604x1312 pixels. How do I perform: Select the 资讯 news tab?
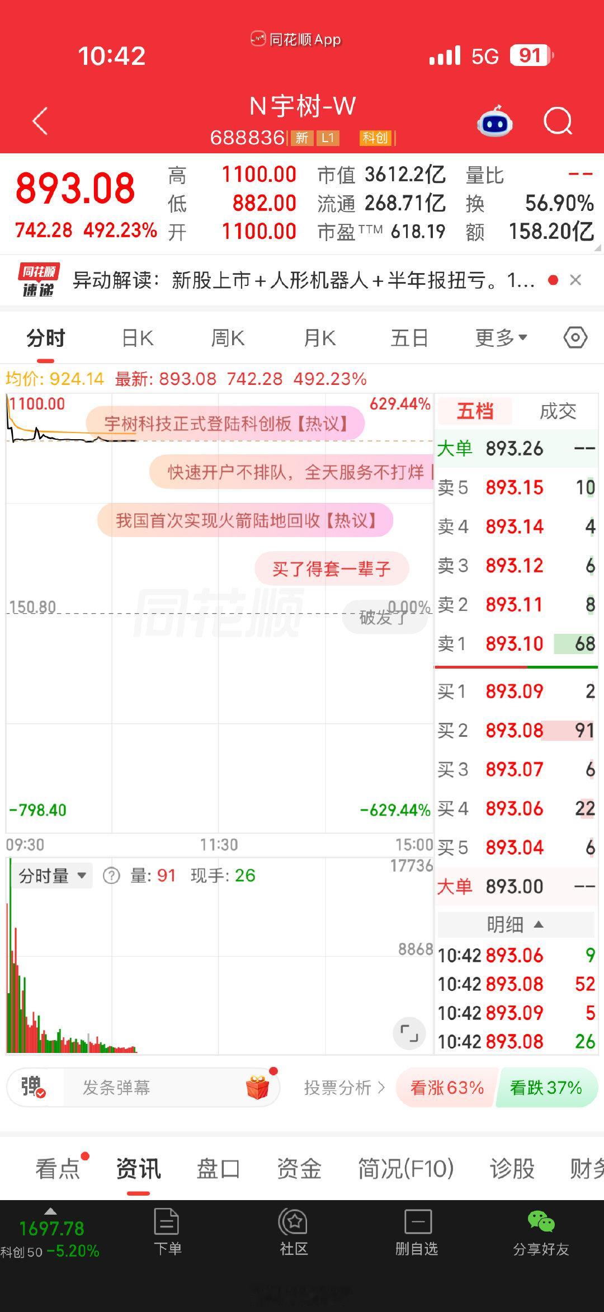coord(138,1168)
